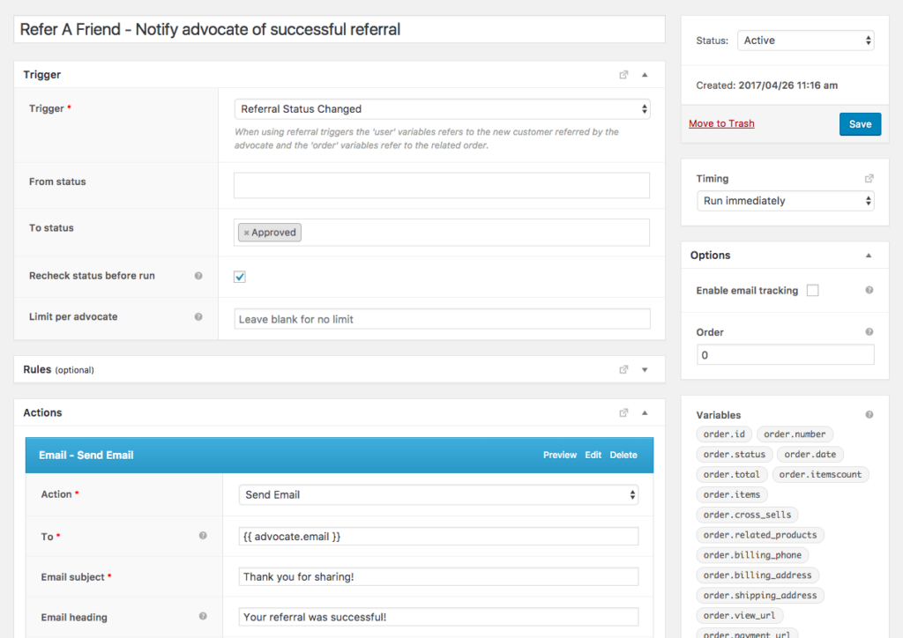
Task: Click the order.id variable token
Action: point(724,434)
